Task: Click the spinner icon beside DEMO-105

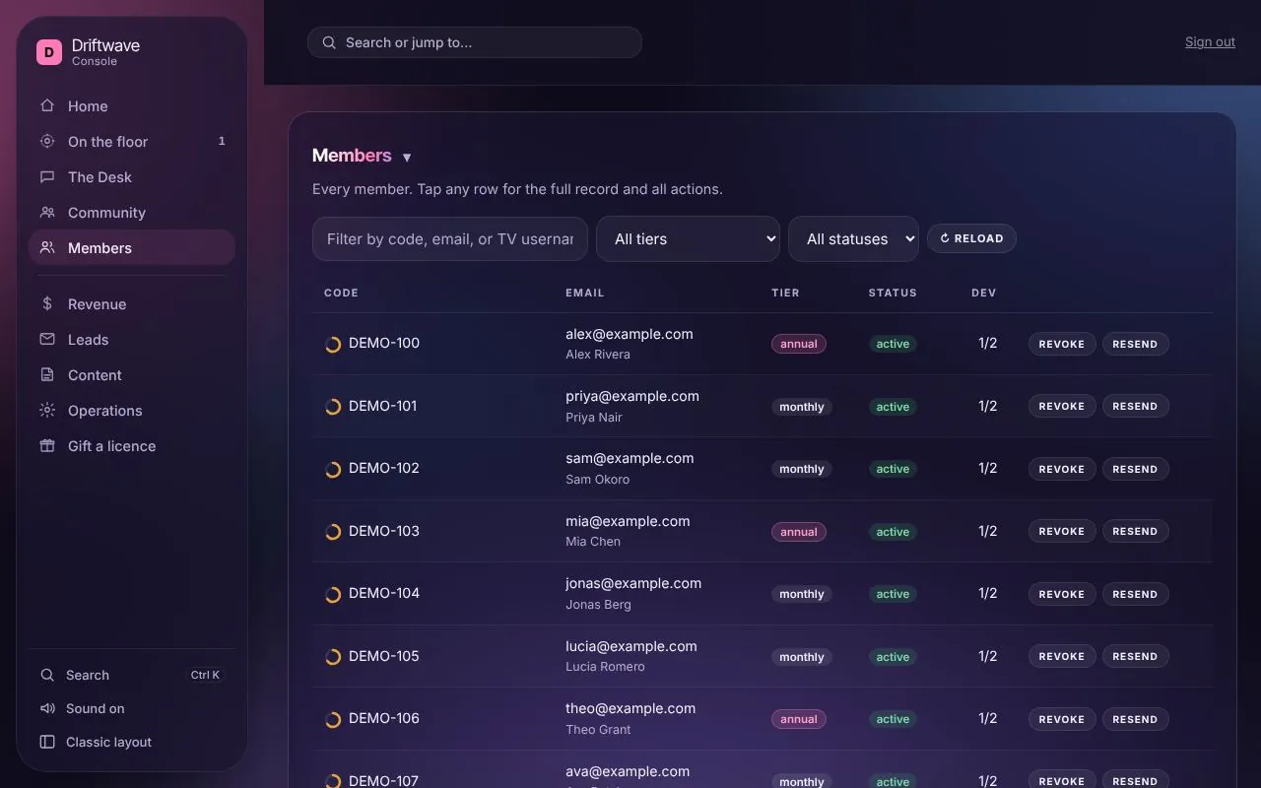Action: click(333, 657)
